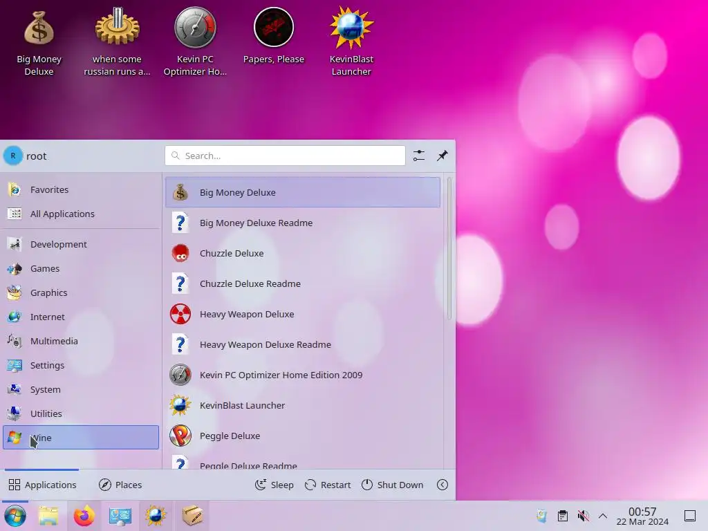The height and width of the screenshot is (531, 708).
Task: Open KevinBlast sun icon in taskbar
Action: [x=156, y=516]
